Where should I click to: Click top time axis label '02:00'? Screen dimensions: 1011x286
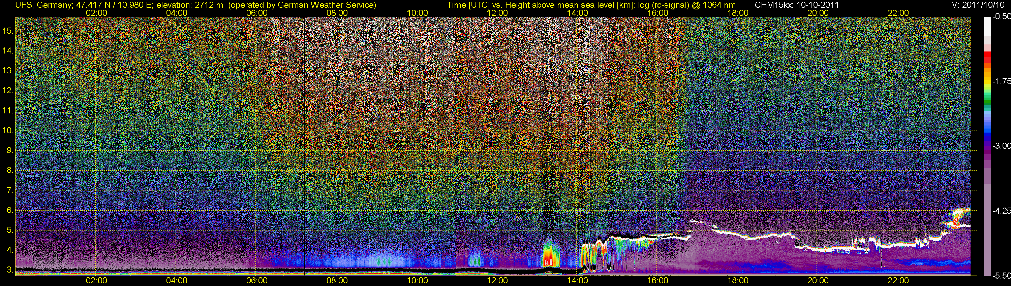coord(96,13)
